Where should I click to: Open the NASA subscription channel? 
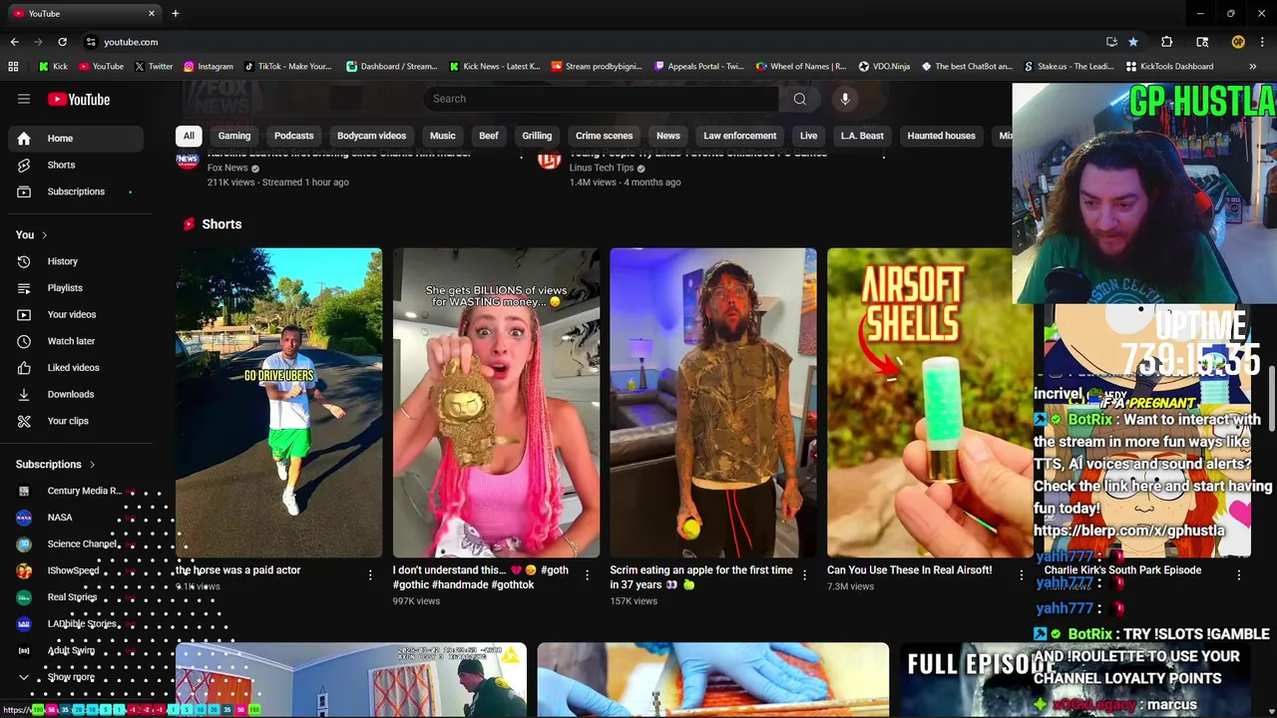coord(76,518)
